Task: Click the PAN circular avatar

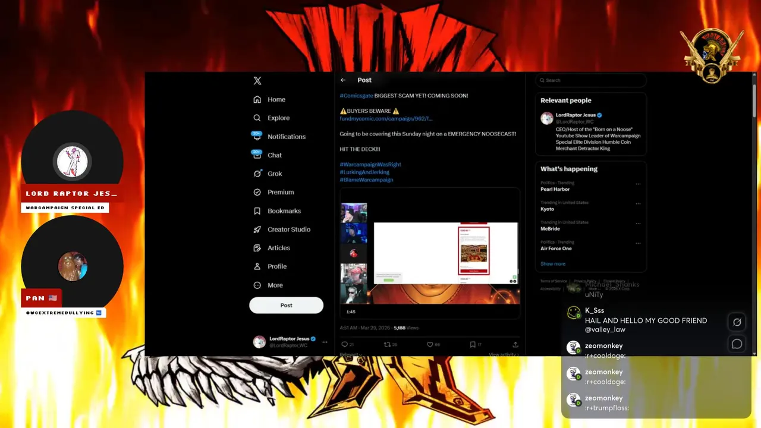Action: (73, 266)
